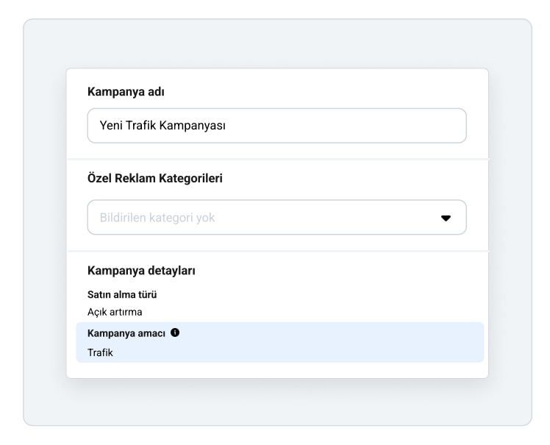The image size is (550, 445).
Task: Select the 'Bildirilen kategori yok' placeholder text
Action: click(x=157, y=218)
